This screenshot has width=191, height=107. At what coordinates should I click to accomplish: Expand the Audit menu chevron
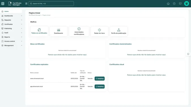[x=22, y=33]
